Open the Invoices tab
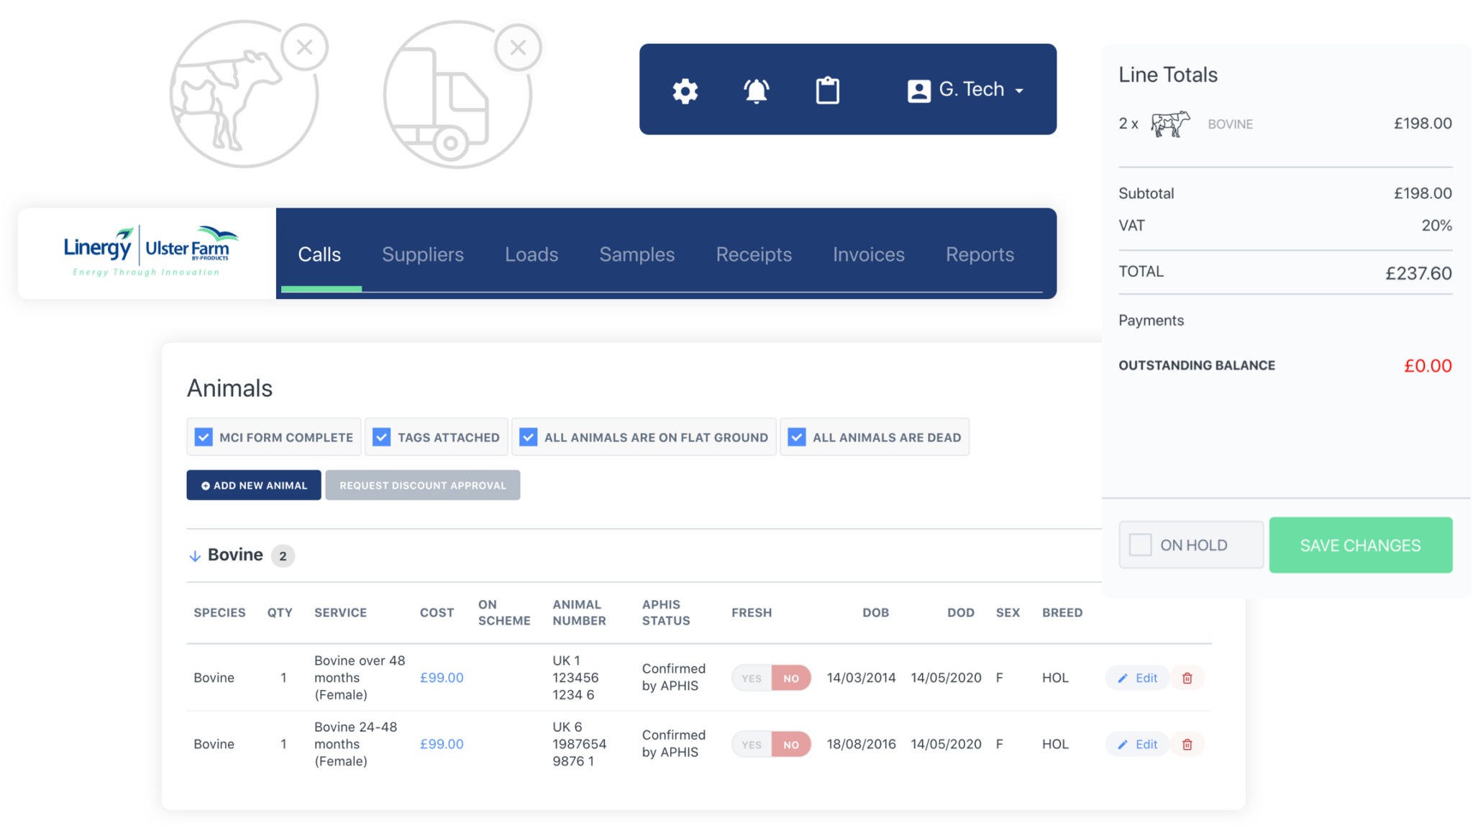 click(x=868, y=254)
